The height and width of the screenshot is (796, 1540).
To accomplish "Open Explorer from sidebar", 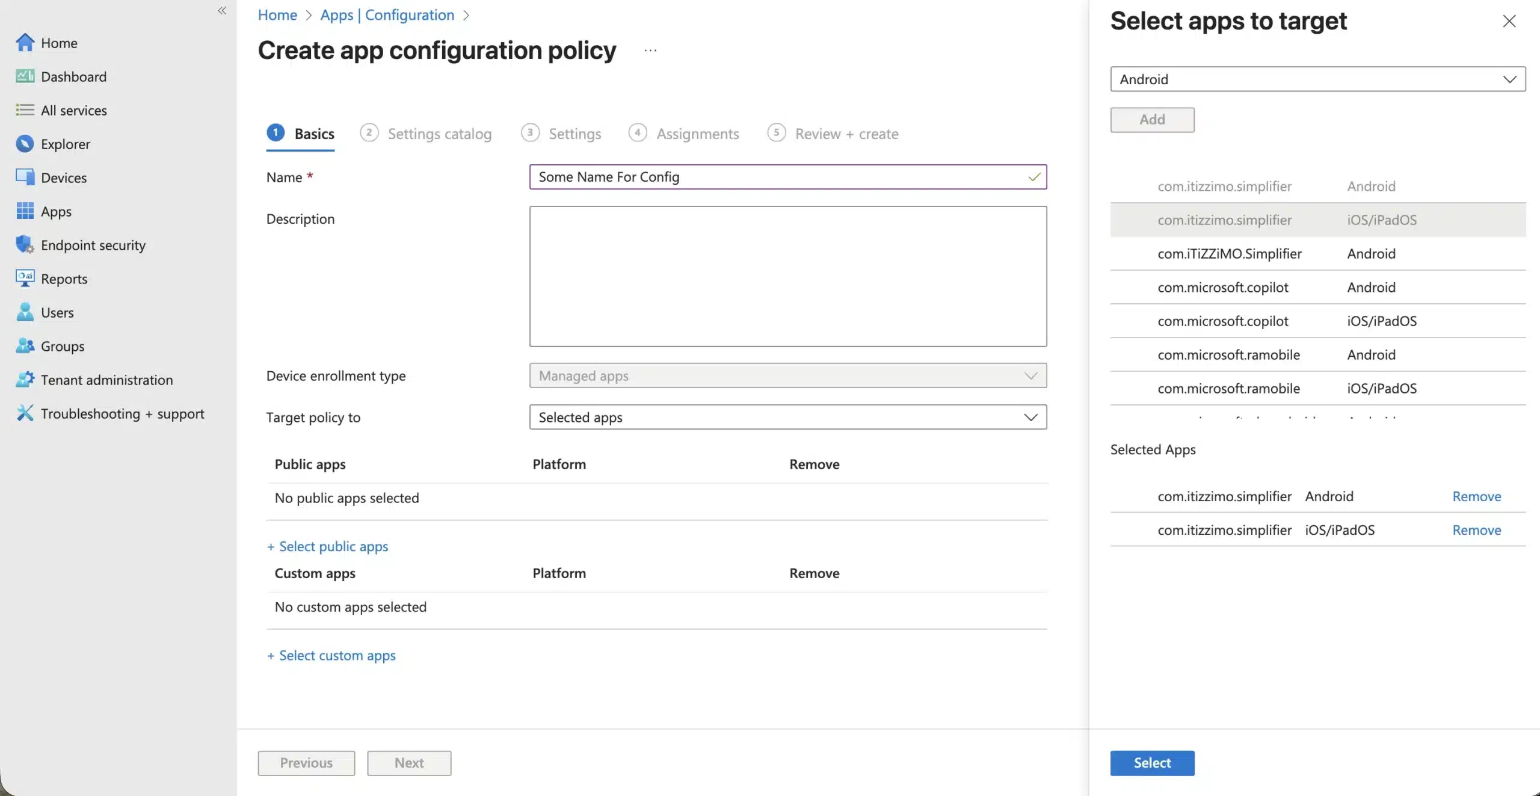I will [x=65, y=144].
